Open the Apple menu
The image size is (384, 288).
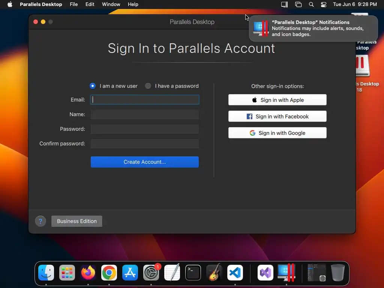click(10, 4)
